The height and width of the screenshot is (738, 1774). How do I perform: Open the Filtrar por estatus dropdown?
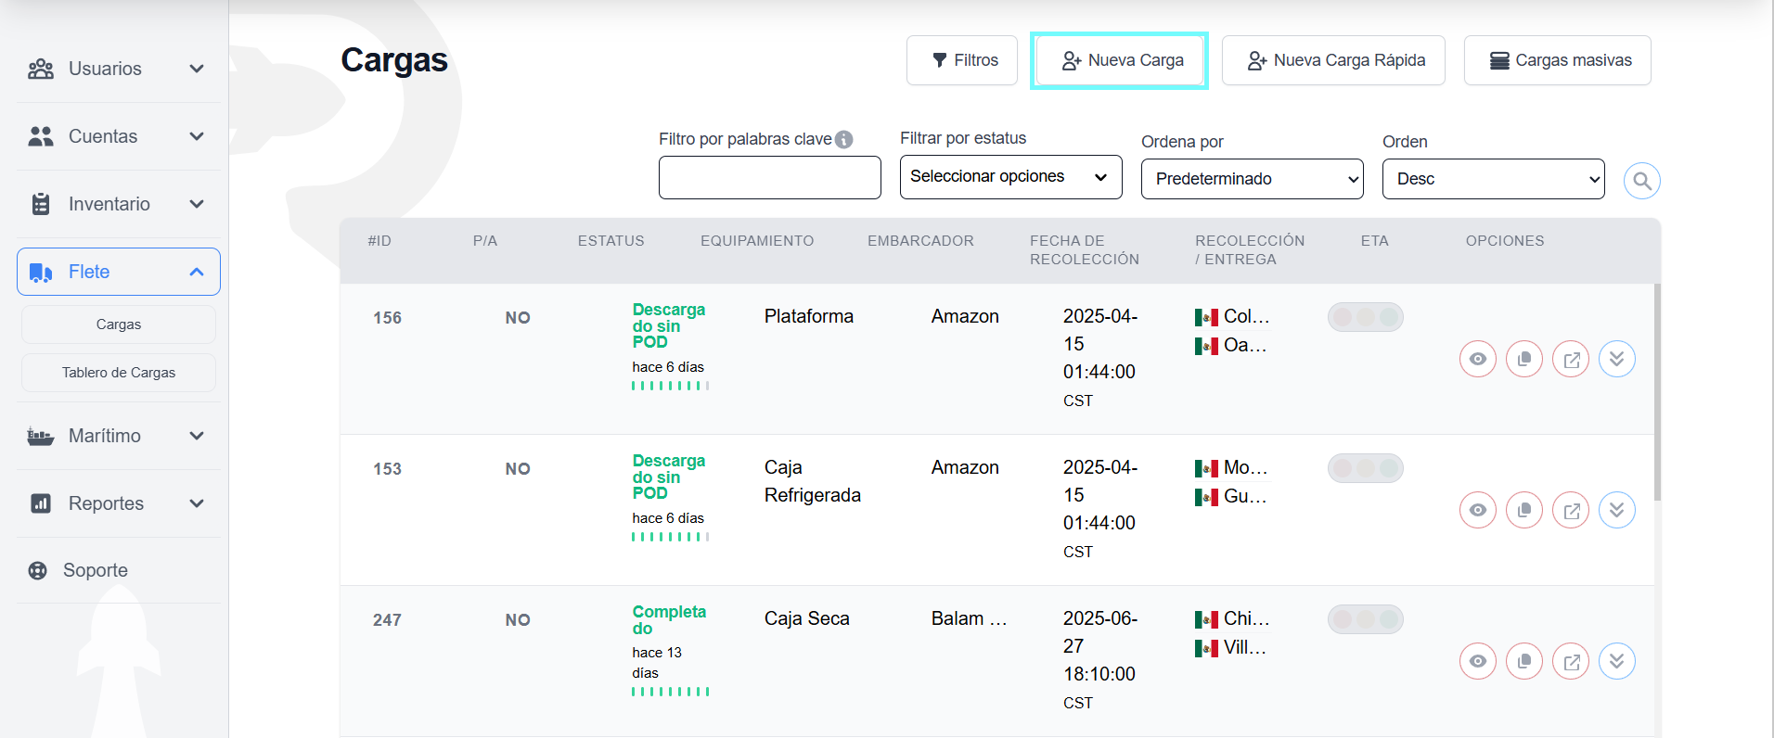(1010, 177)
